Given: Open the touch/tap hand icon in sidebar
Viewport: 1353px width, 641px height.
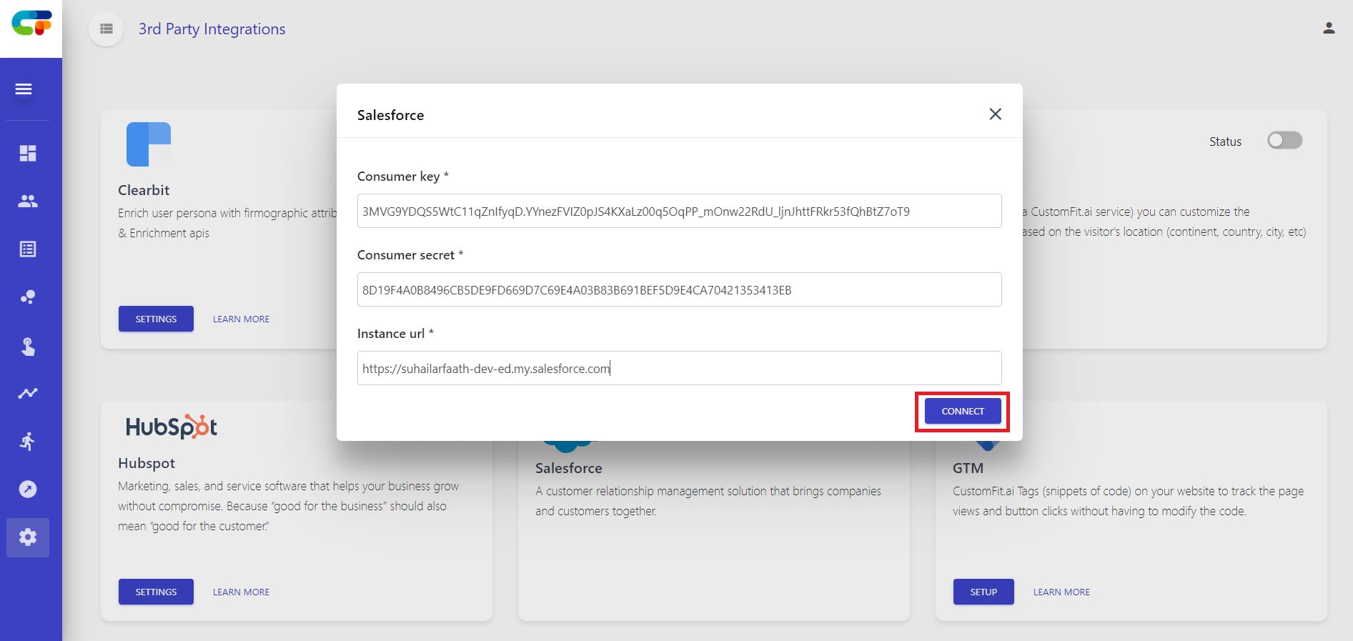Looking at the screenshot, I should [28, 347].
